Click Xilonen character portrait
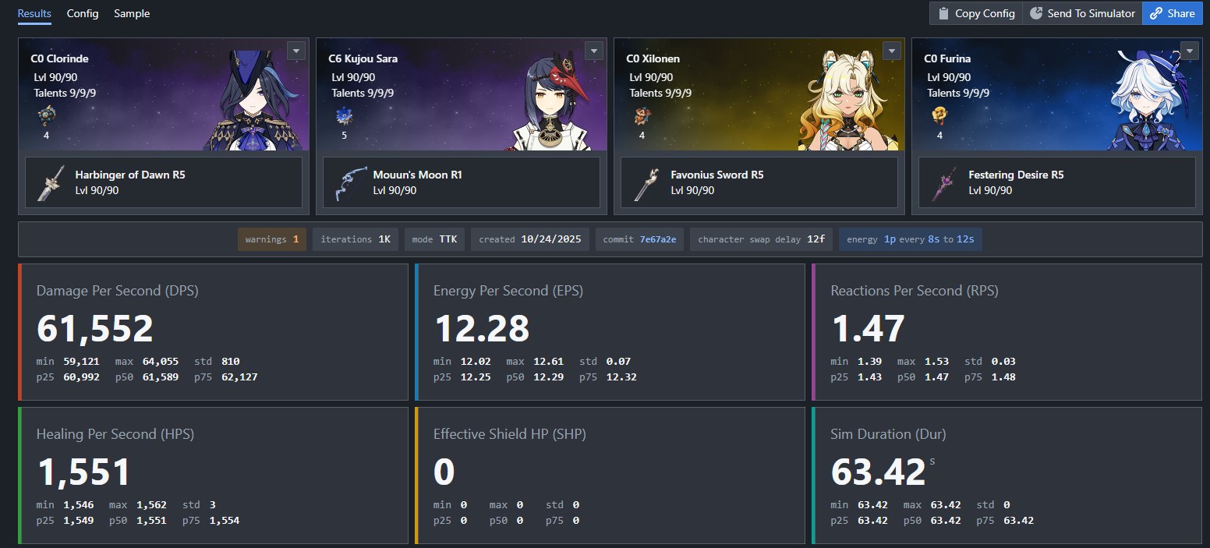The image size is (1210, 548). [850, 99]
